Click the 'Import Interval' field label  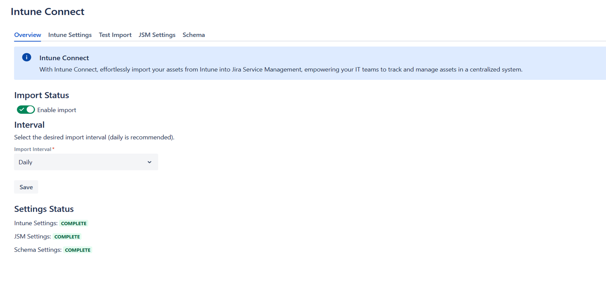coord(33,149)
